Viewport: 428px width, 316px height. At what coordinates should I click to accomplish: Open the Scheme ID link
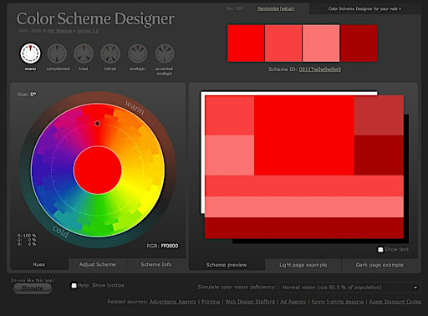click(320, 69)
